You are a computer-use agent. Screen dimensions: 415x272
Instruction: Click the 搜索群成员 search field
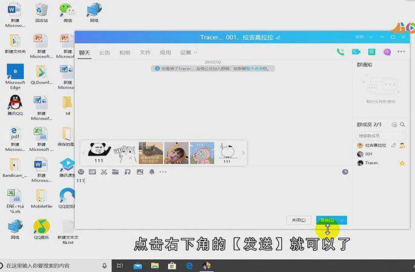380,136
